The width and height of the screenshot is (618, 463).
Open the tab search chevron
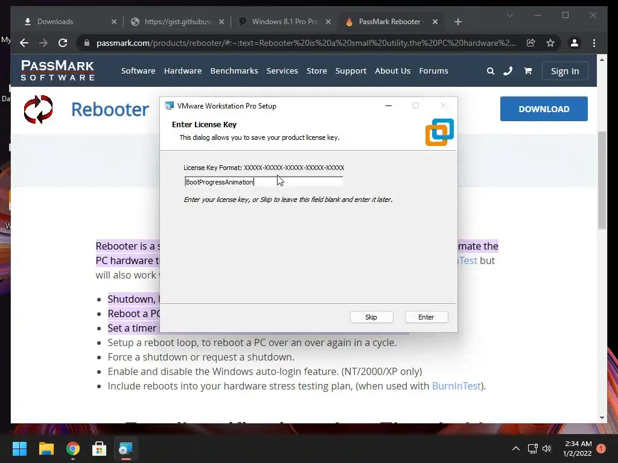pyautogui.click(x=509, y=15)
